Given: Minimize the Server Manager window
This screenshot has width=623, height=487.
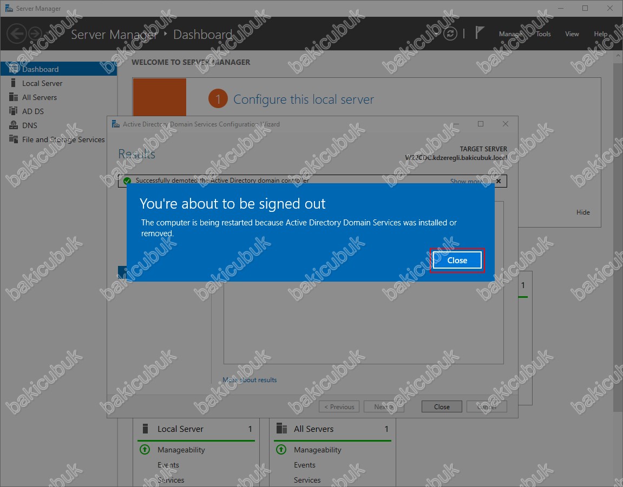Looking at the screenshot, I should (x=561, y=8).
